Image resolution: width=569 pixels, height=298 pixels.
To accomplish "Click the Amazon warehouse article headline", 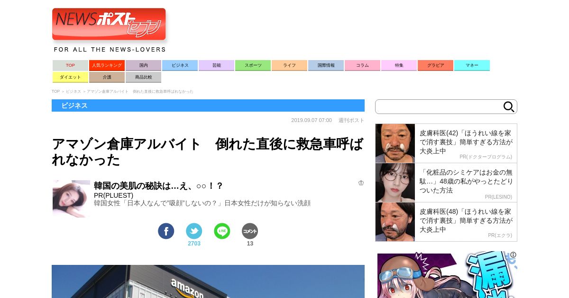I will coord(208,152).
